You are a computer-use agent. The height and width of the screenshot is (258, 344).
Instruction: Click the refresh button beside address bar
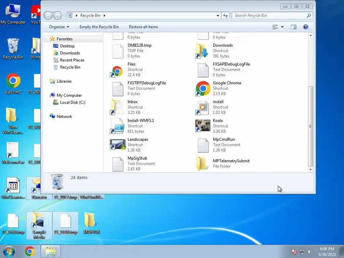click(225, 15)
